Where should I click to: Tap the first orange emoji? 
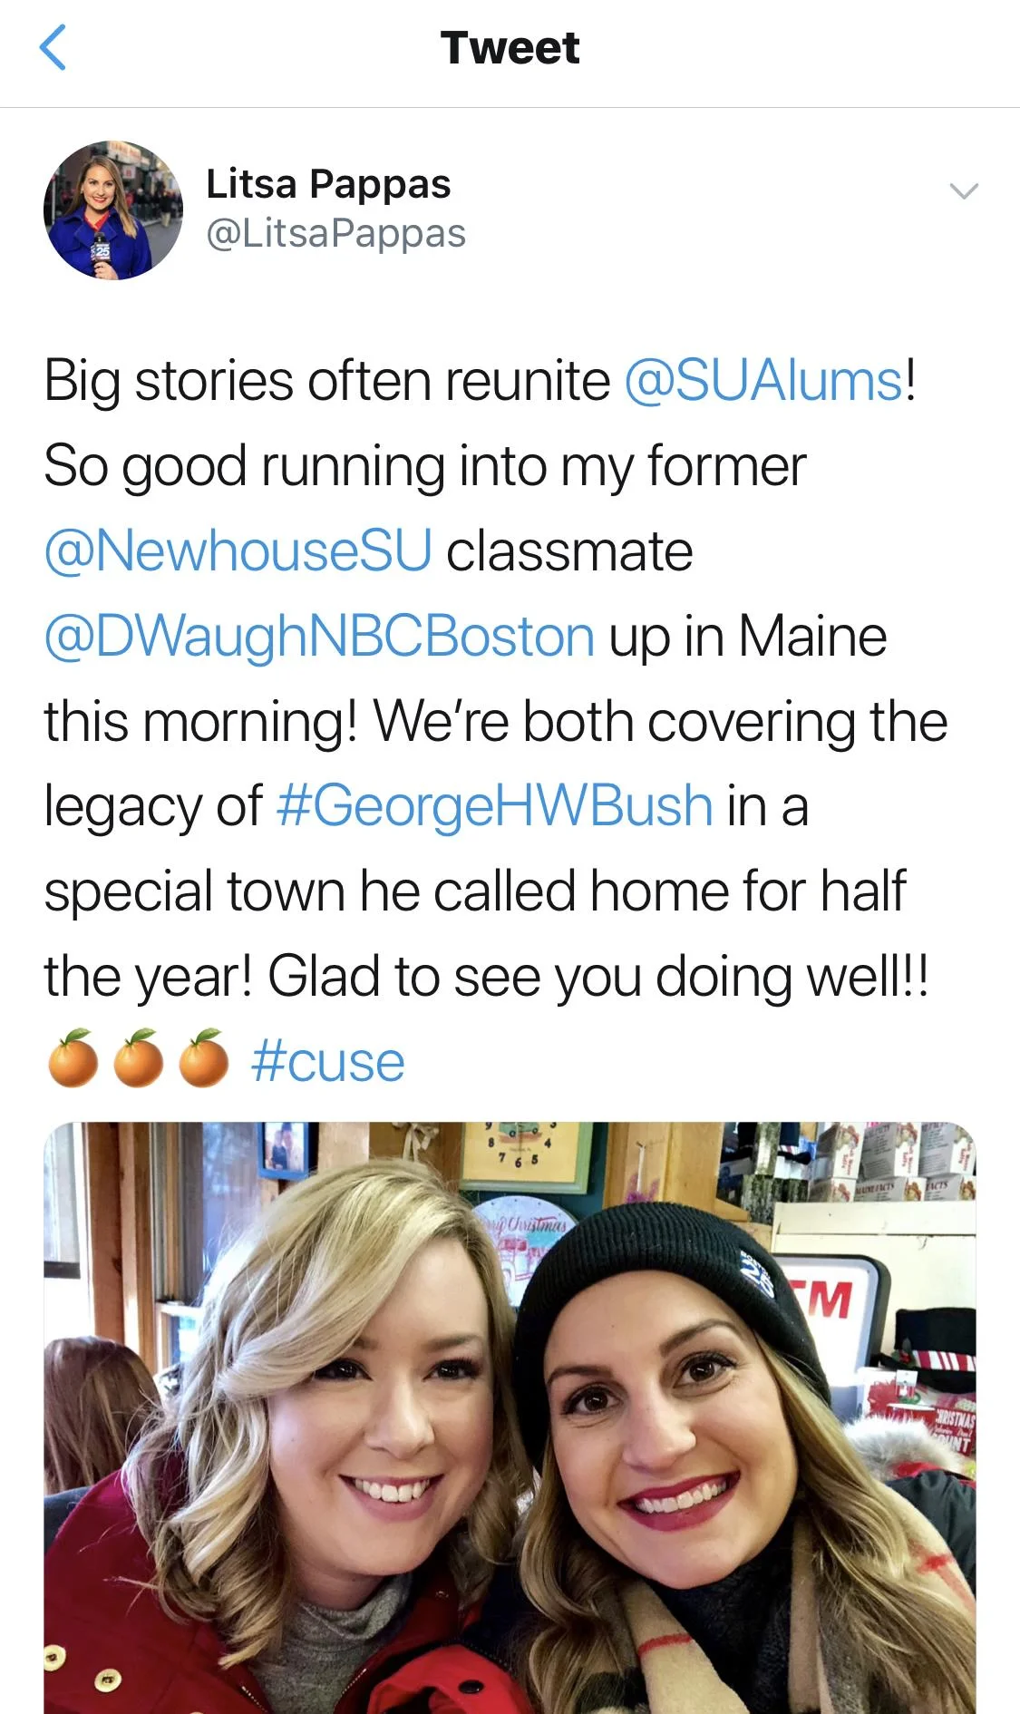coord(73,1058)
